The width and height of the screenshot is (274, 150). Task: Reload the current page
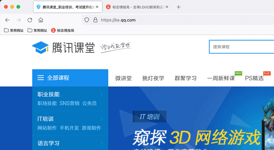pos(30,20)
